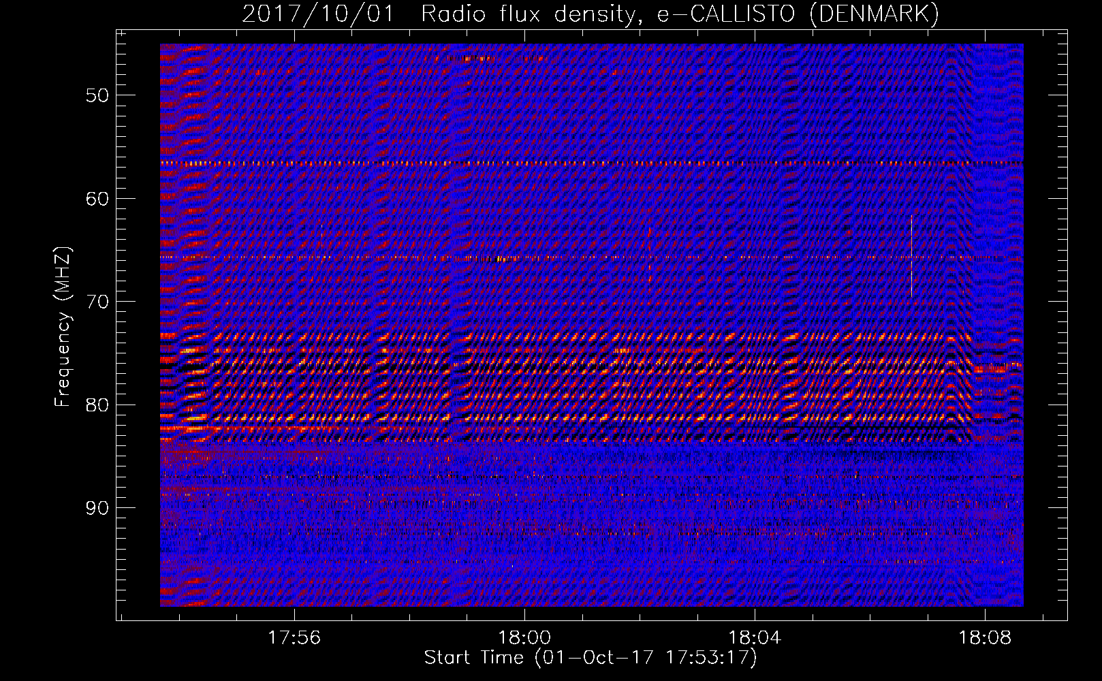Click the 50 frequency tick label
This screenshot has height=681, width=1102.
97,95
